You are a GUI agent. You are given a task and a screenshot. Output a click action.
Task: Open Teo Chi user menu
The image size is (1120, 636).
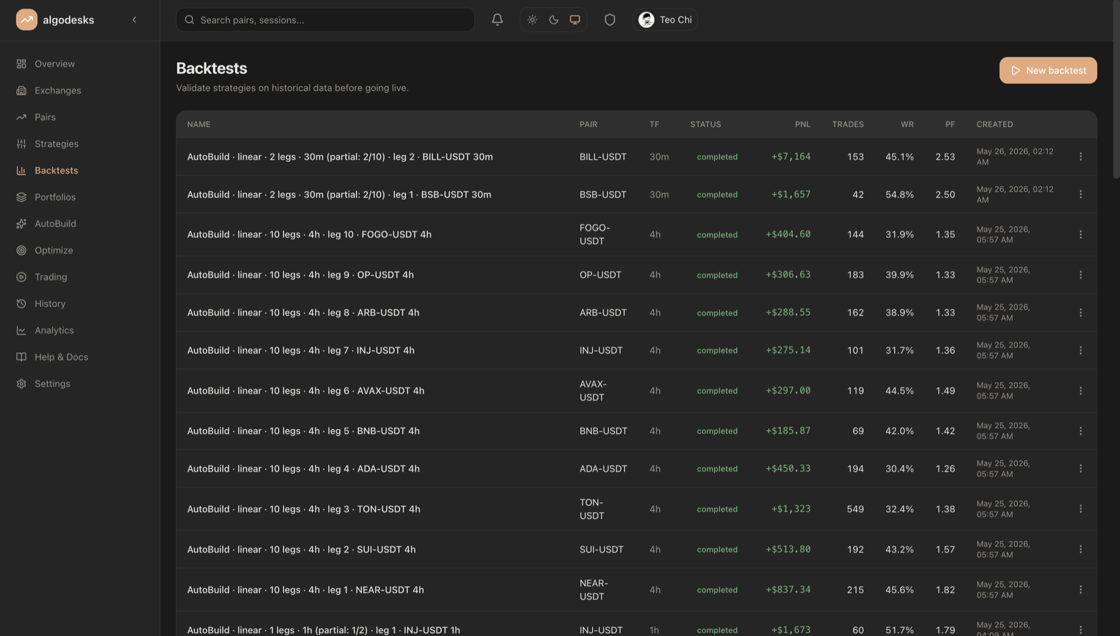point(665,20)
